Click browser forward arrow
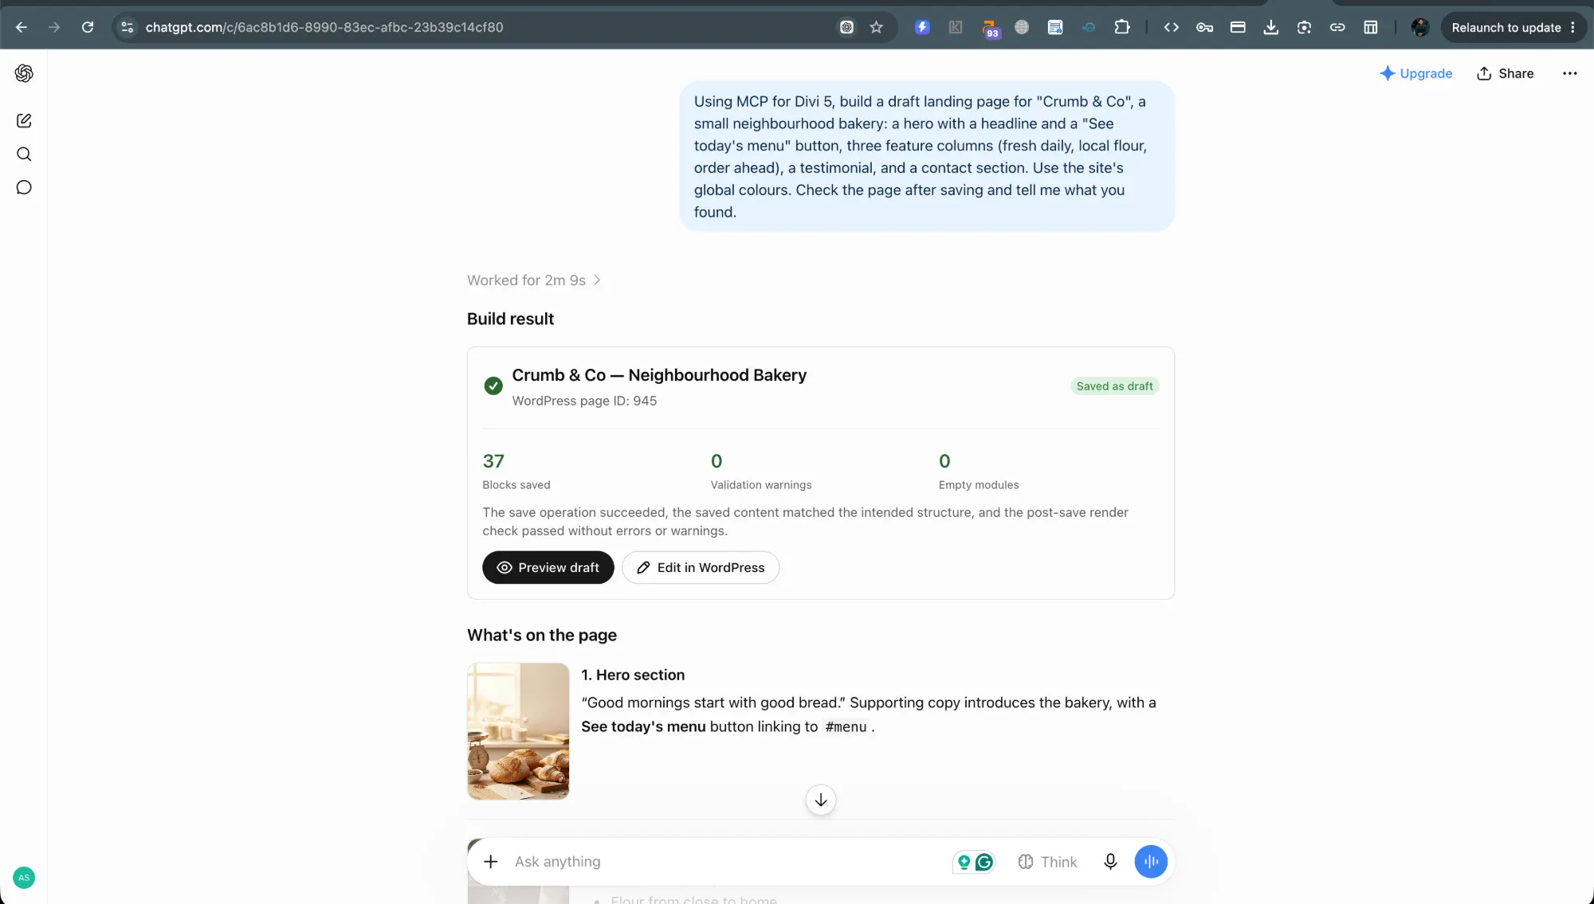The height and width of the screenshot is (904, 1594). pos(54,27)
